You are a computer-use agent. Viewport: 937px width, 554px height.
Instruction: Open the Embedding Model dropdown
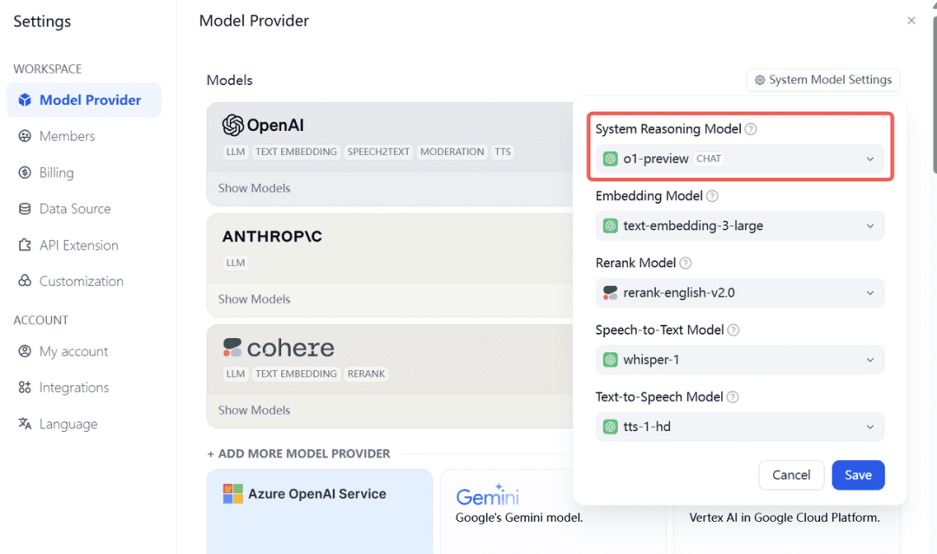tap(740, 225)
